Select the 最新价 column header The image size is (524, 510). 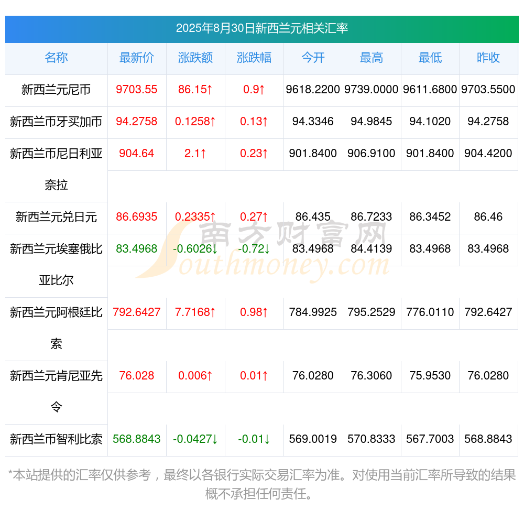pos(136,58)
